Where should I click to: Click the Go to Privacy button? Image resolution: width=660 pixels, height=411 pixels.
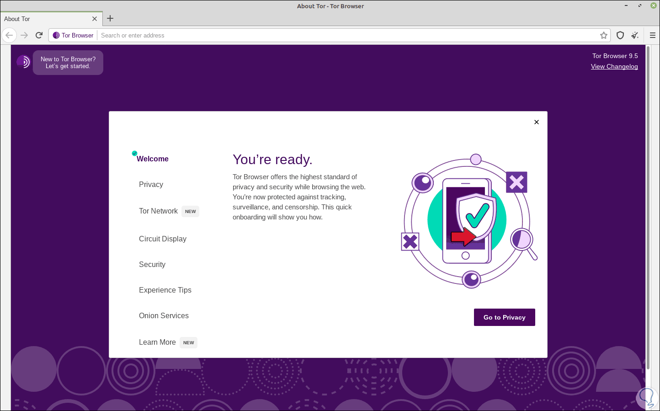(505, 317)
